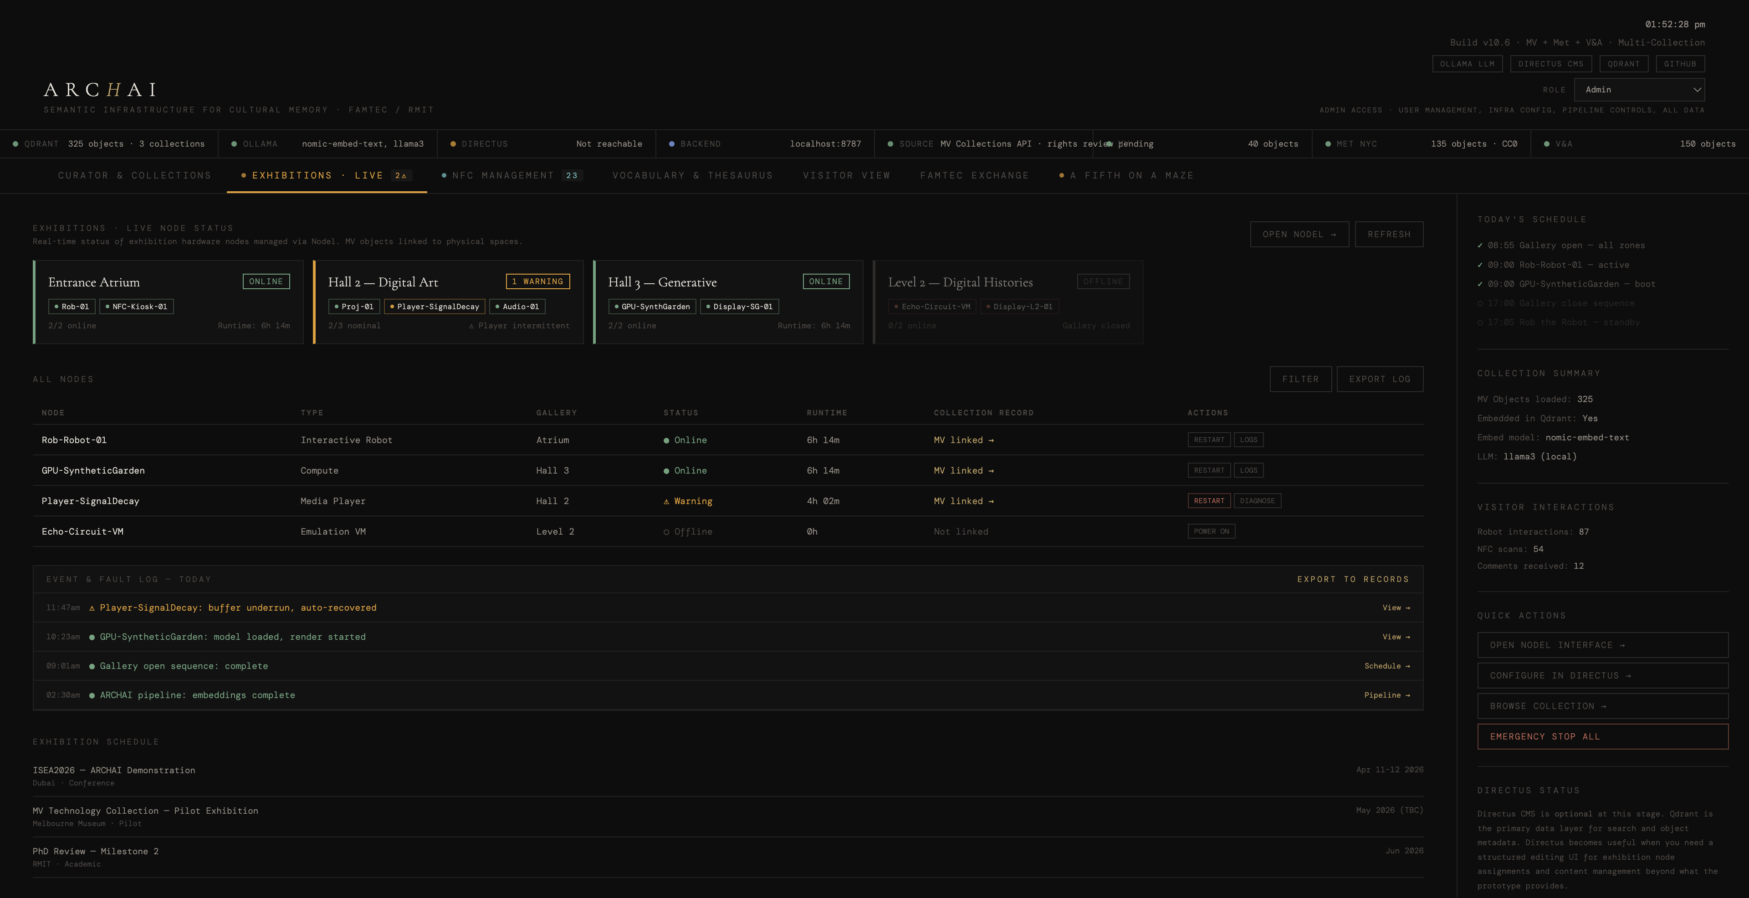Open Logs for Rob-Robot-01
The width and height of the screenshot is (1749, 898).
point(1248,440)
